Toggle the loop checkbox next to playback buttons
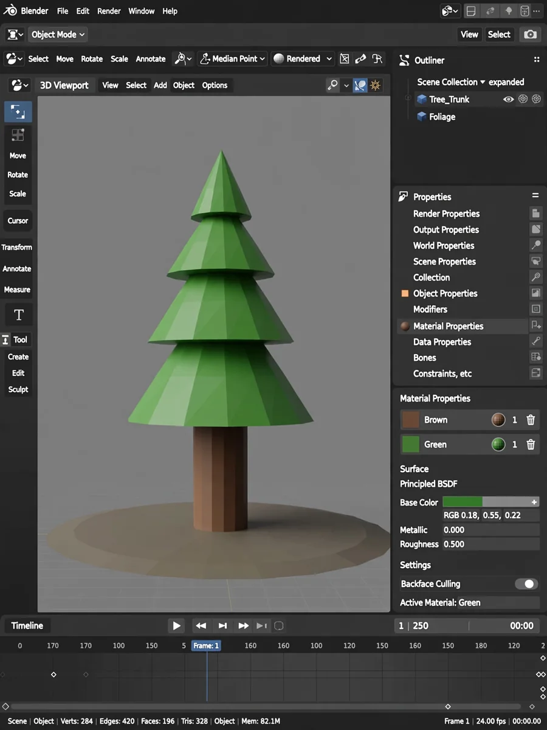Screen dimensions: 547x730 [x=279, y=625]
